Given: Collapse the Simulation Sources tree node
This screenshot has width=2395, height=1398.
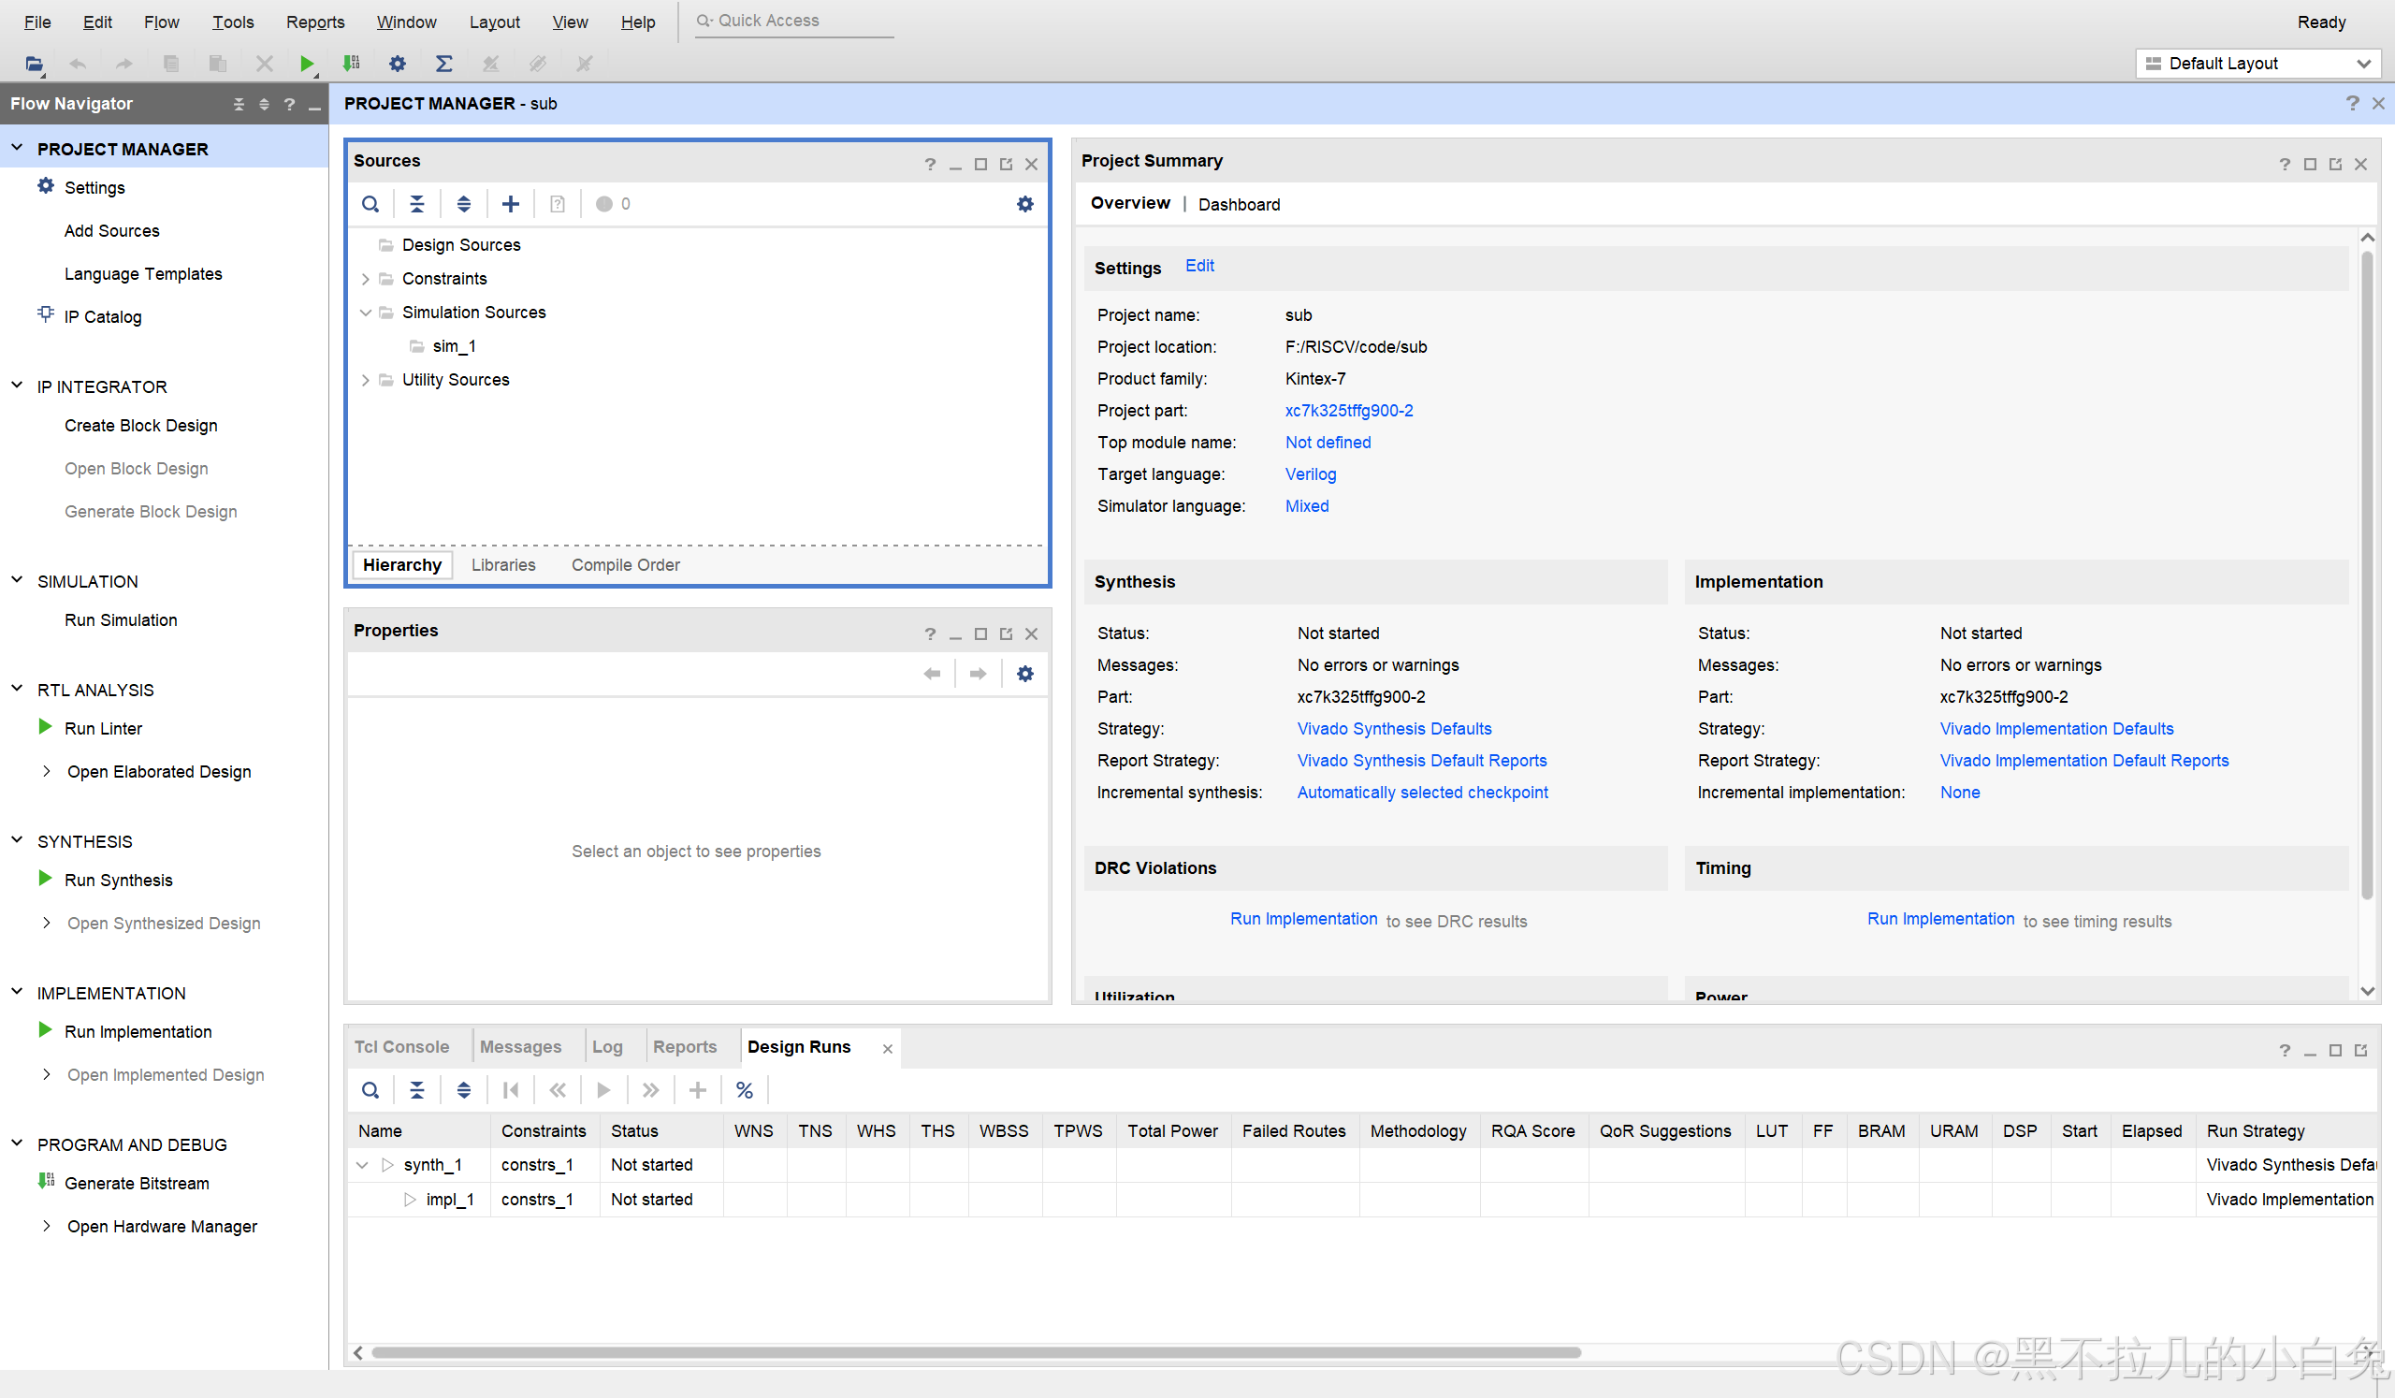Looking at the screenshot, I should [x=365, y=313].
